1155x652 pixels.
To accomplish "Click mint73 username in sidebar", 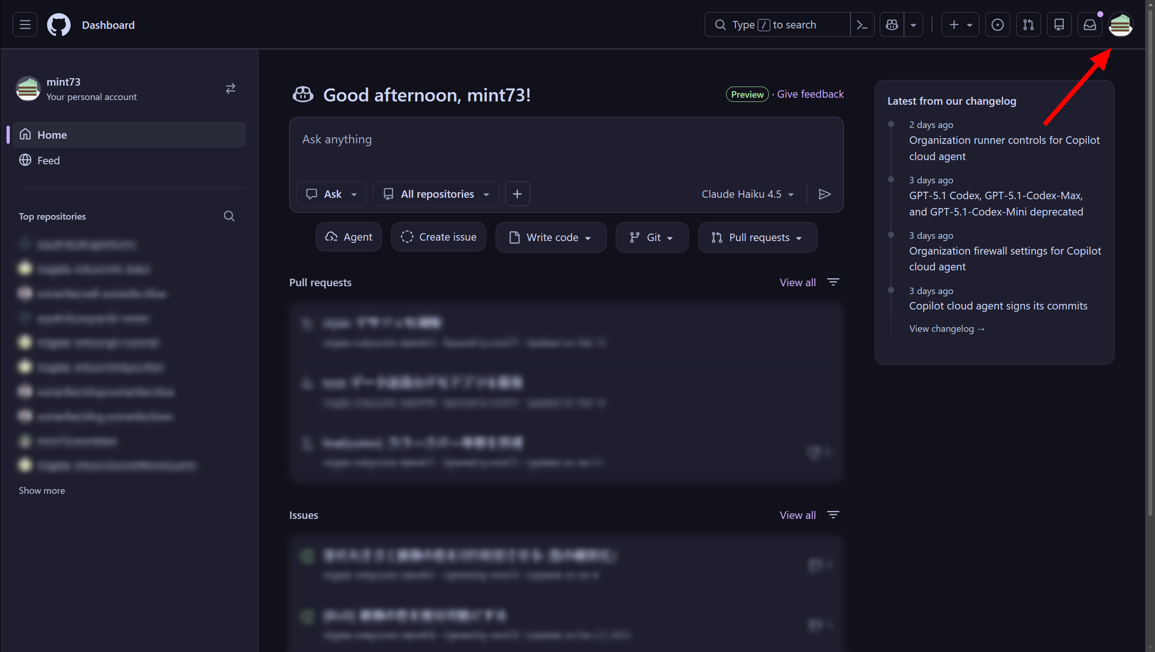I will 63,82.
